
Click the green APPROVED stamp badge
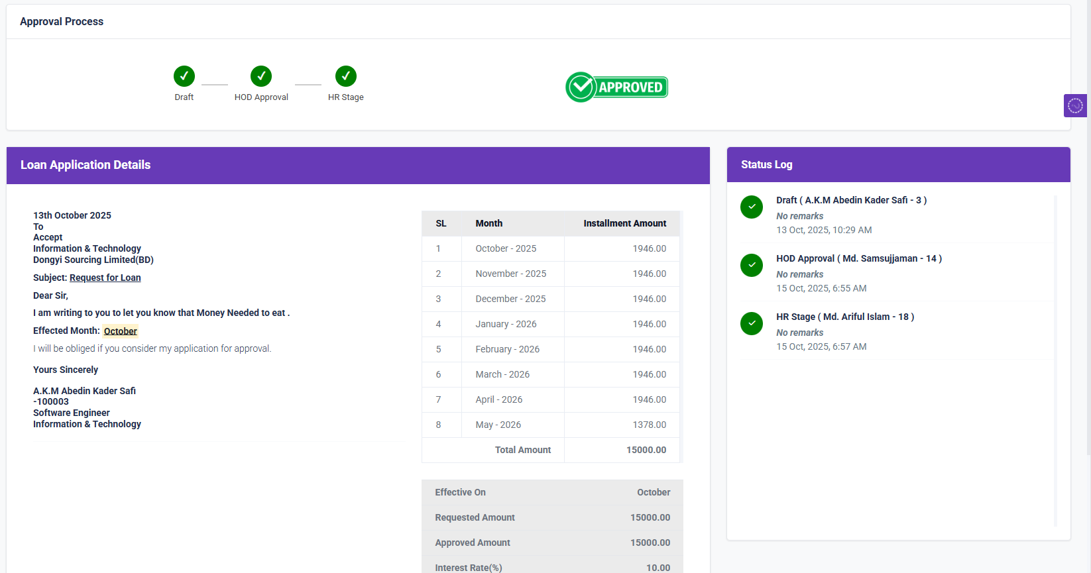point(616,87)
